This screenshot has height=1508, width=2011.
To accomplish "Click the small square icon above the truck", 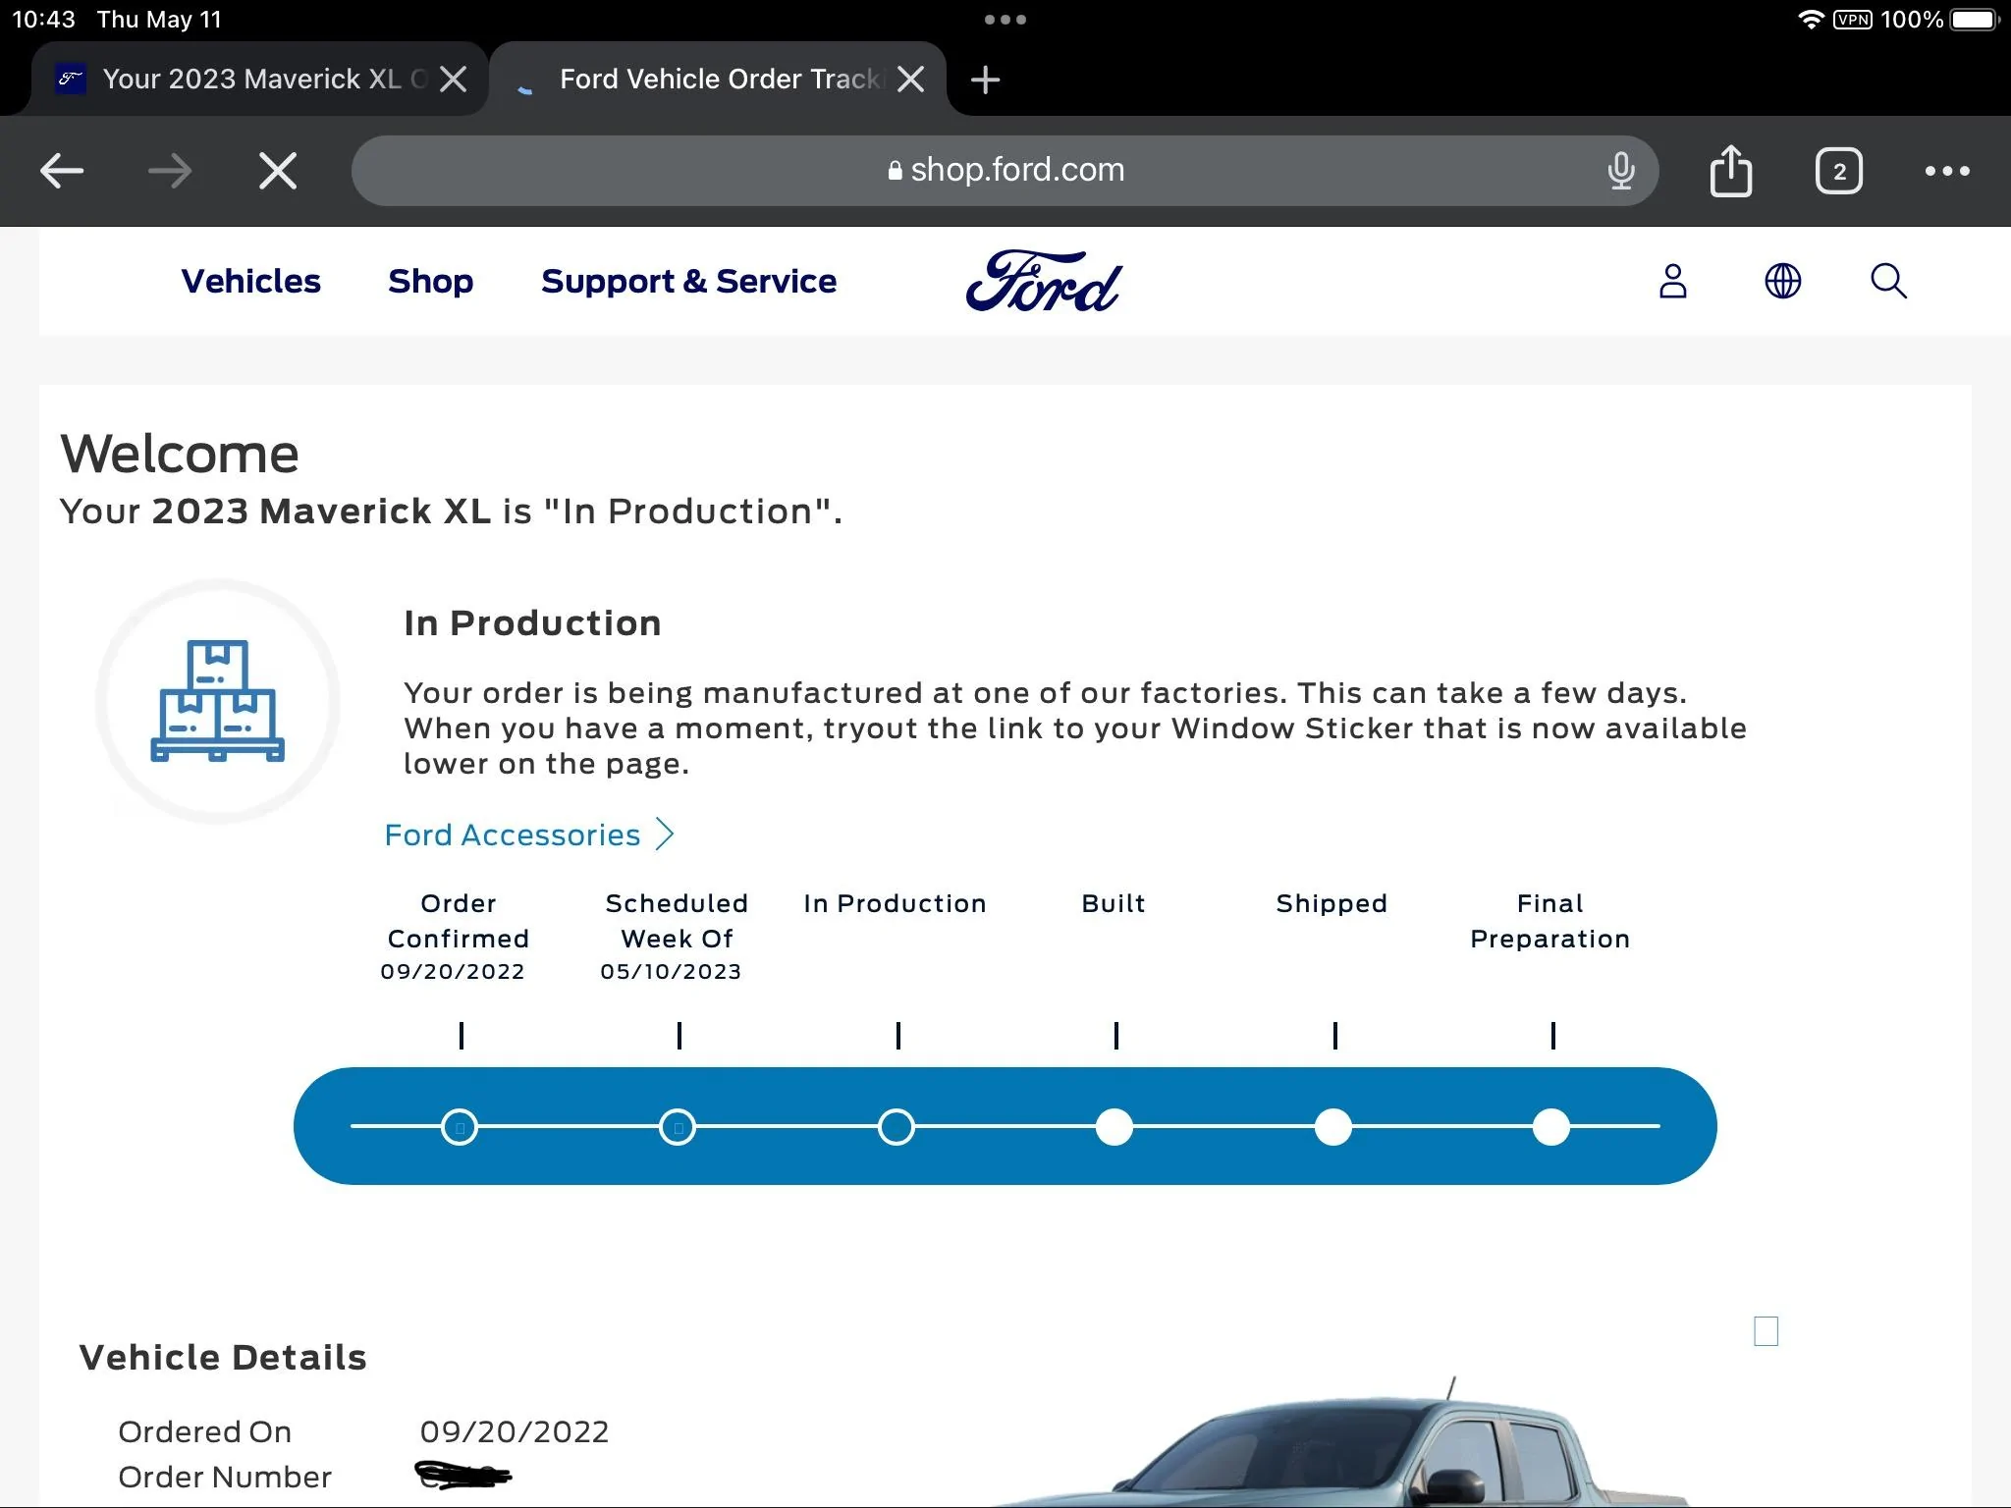I will pyautogui.click(x=1766, y=1331).
